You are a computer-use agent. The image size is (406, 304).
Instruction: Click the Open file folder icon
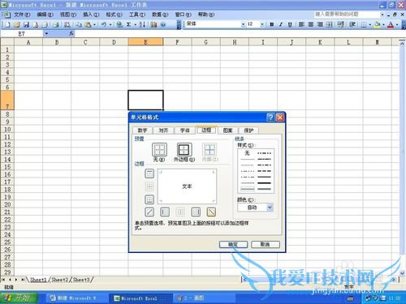point(17,24)
